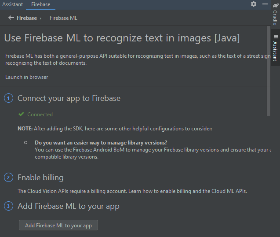Collapse the Connect your app to Firebase heading

pyautogui.click(x=69, y=98)
